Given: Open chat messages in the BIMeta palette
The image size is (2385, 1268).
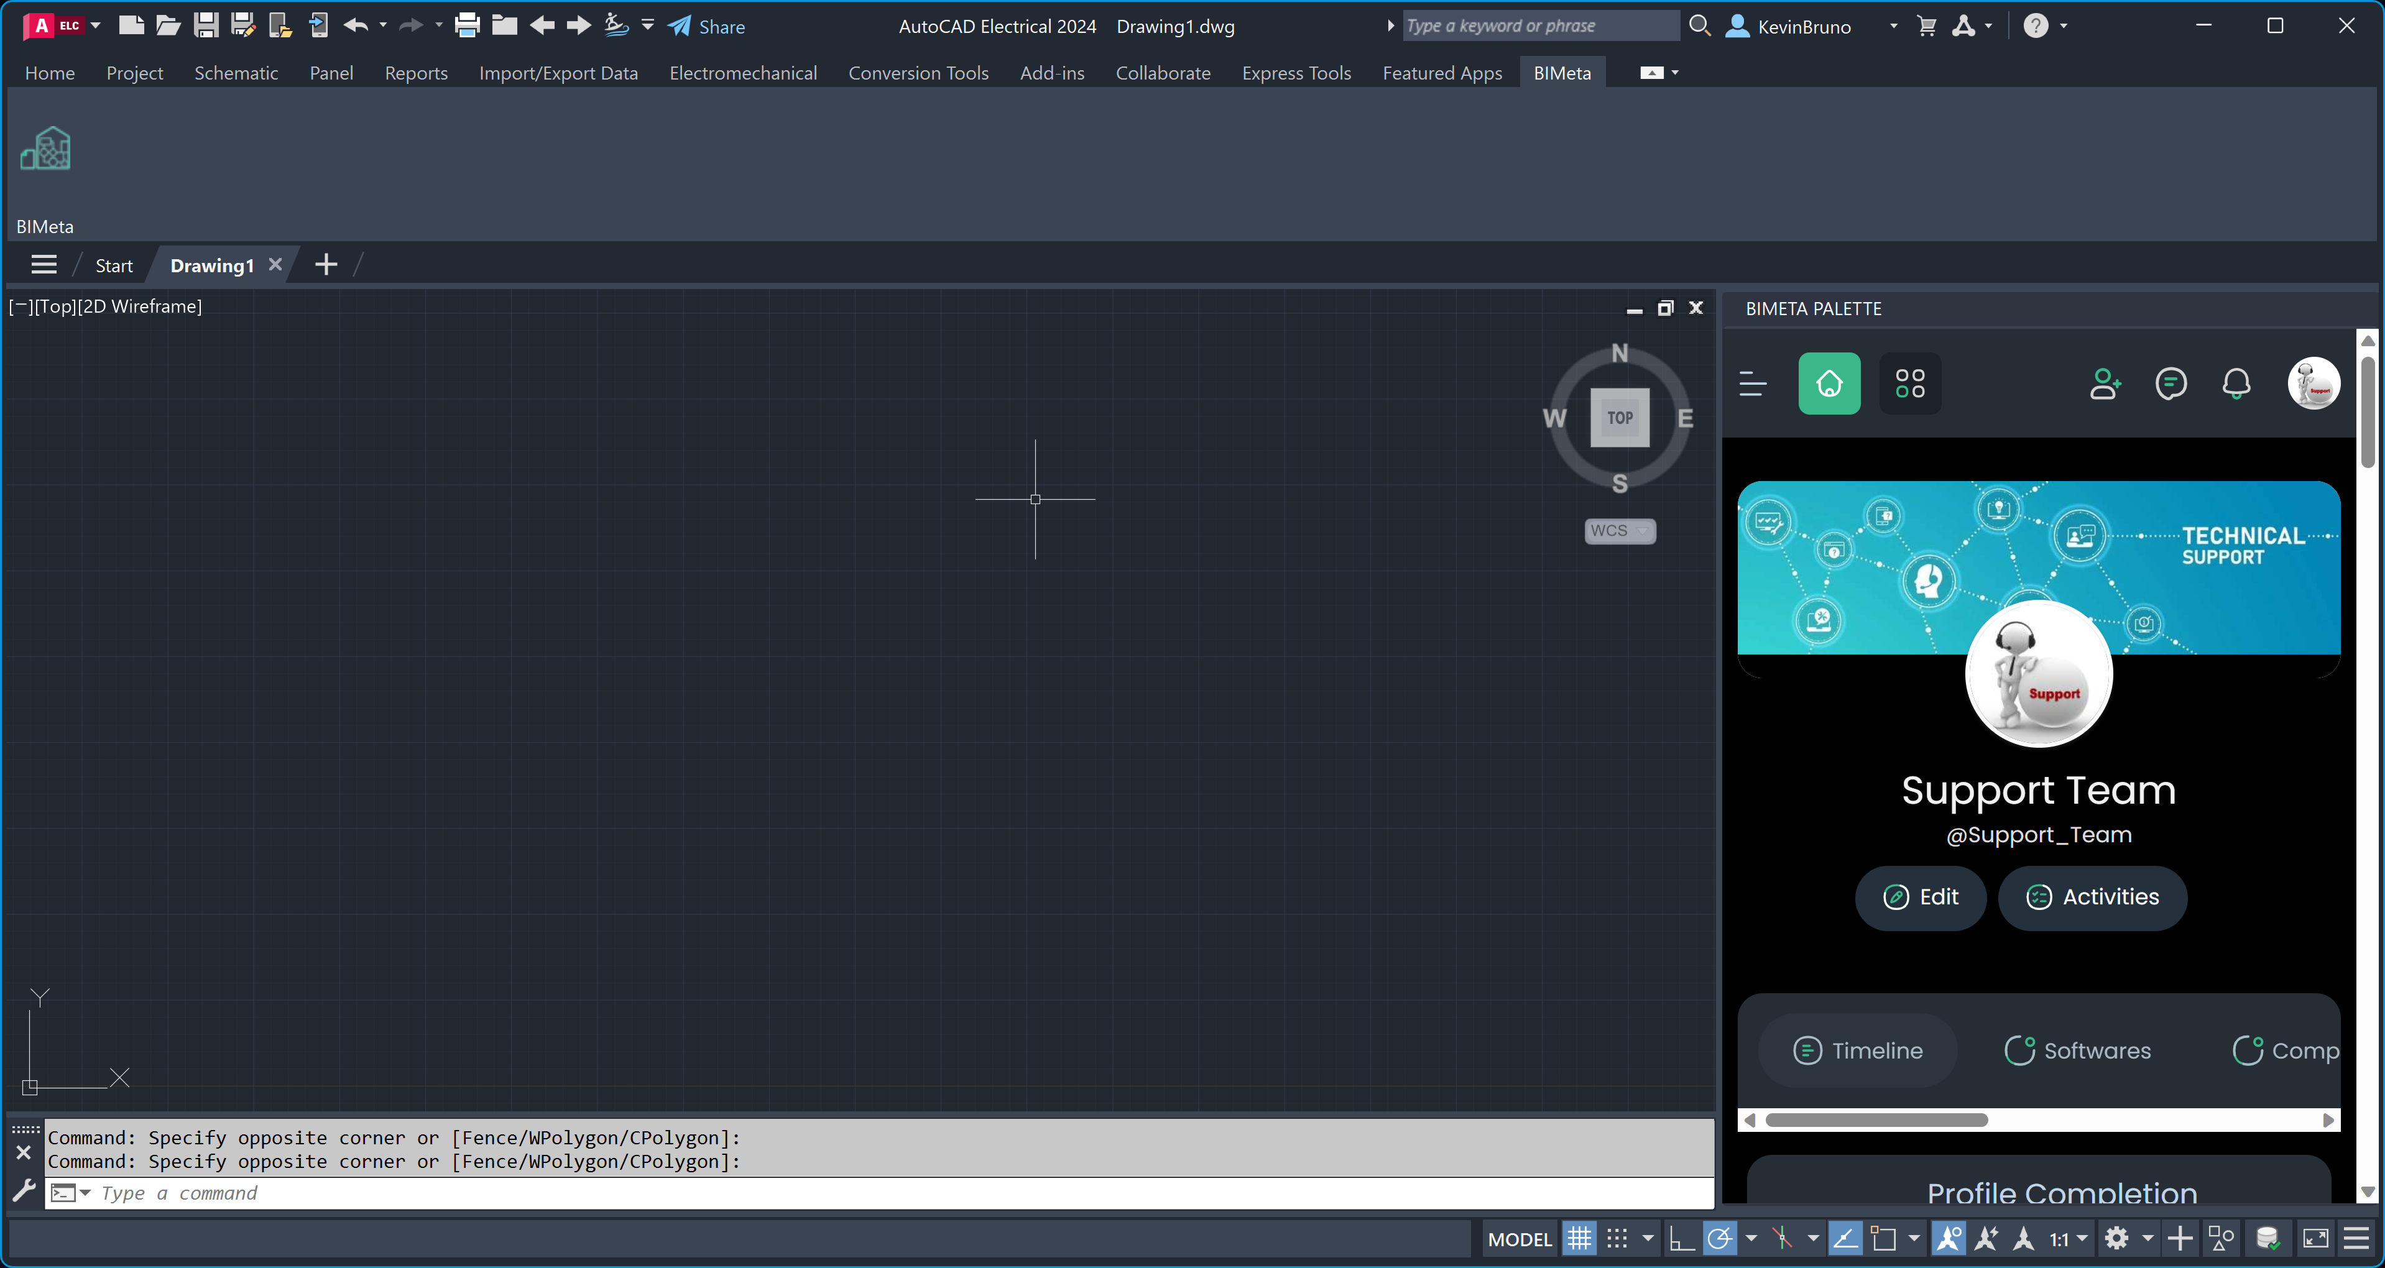Looking at the screenshot, I should click(x=2171, y=383).
